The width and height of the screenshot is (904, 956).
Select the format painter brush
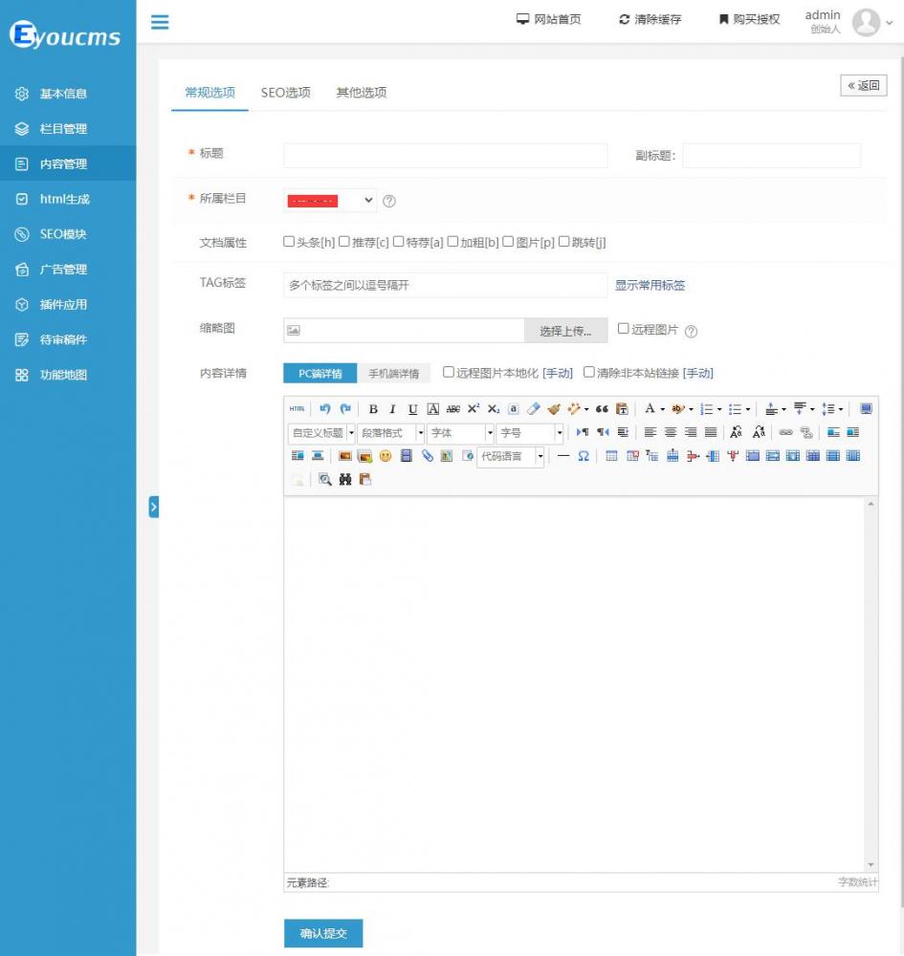(x=554, y=408)
